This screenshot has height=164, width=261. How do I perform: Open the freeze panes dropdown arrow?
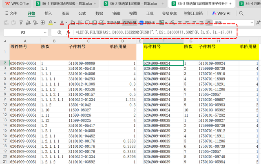166,23
